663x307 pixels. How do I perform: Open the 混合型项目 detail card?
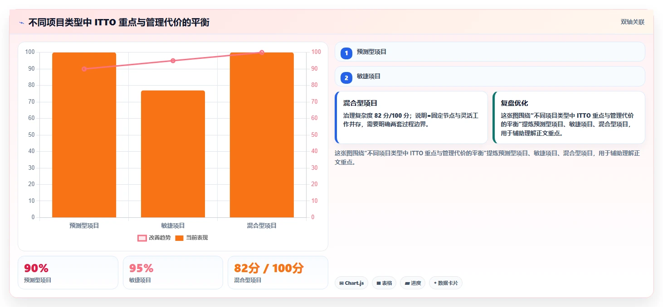point(411,118)
